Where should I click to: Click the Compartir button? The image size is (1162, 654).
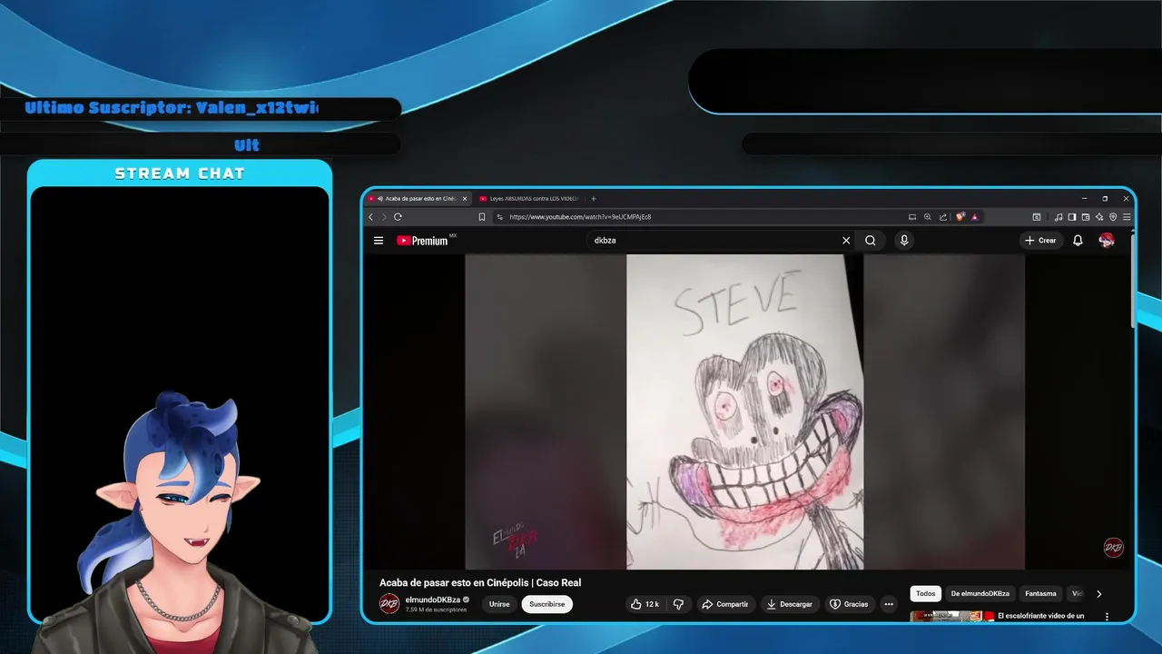[x=724, y=604]
